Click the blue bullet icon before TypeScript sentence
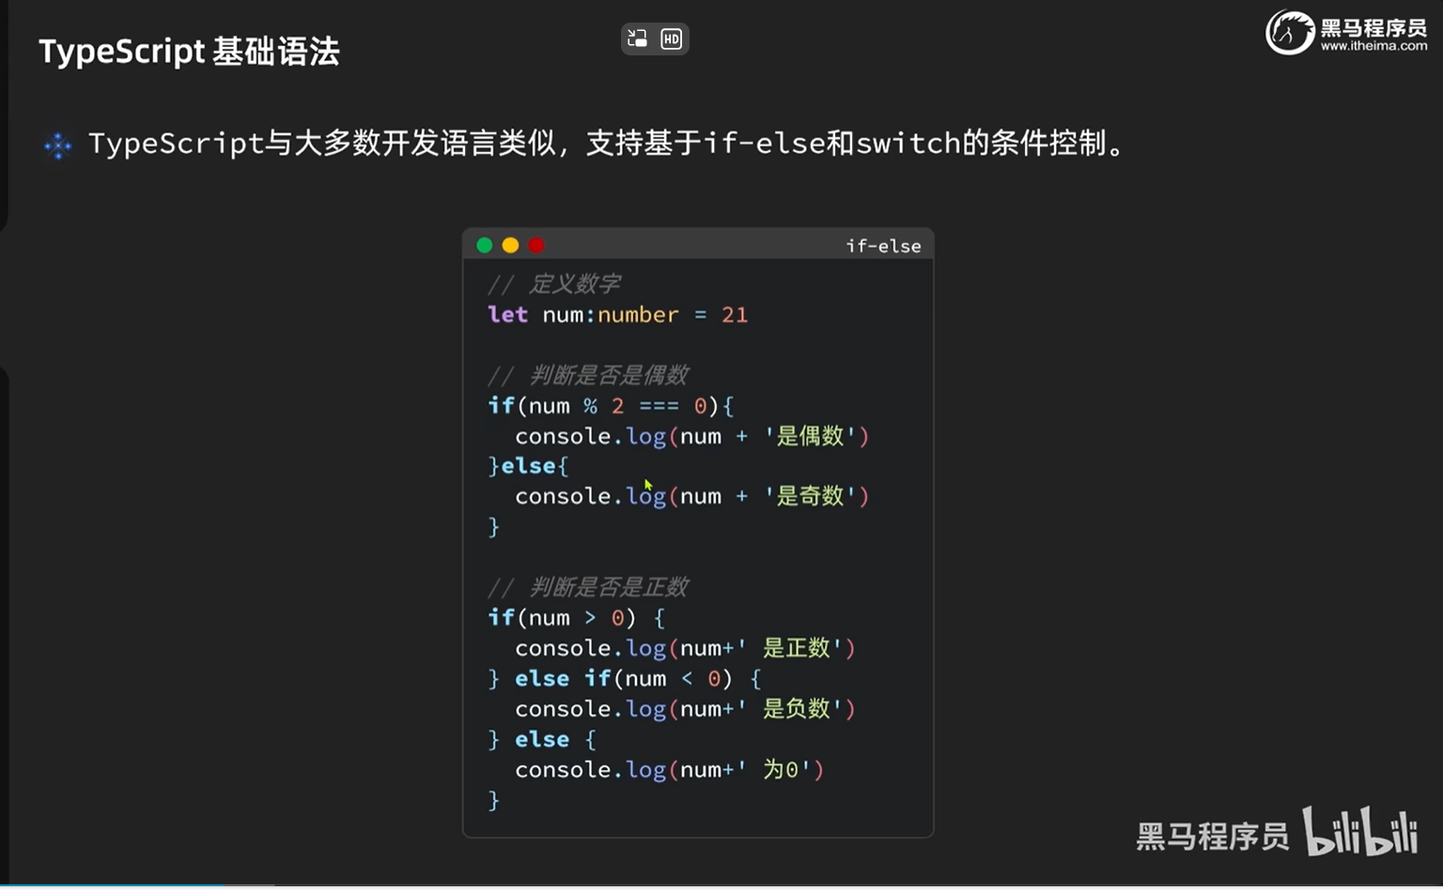The image size is (1443, 890). tap(58, 146)
